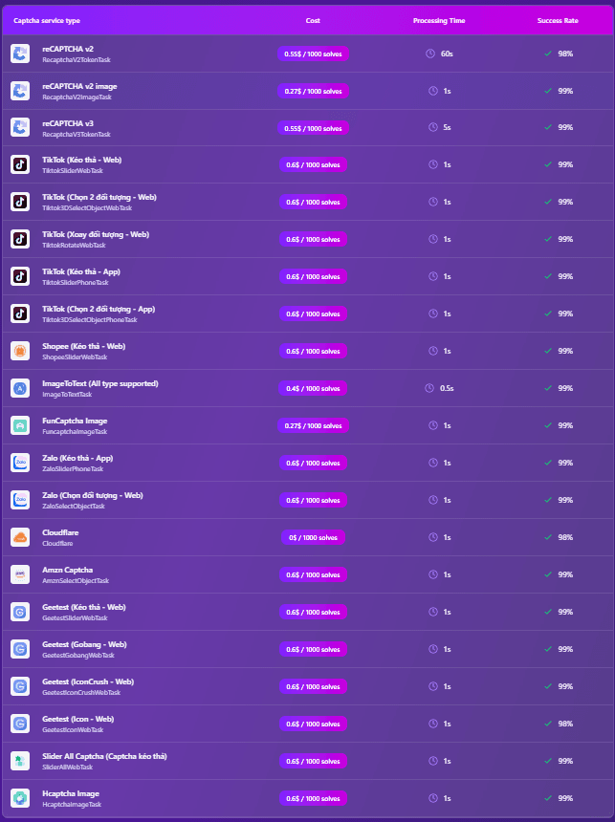615x822 pixels.
Task: Click the ImageToText service icon
Action: (20, 388)
